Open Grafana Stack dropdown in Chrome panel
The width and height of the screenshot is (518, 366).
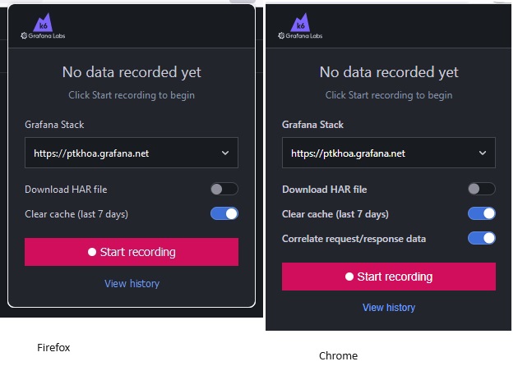388,153
